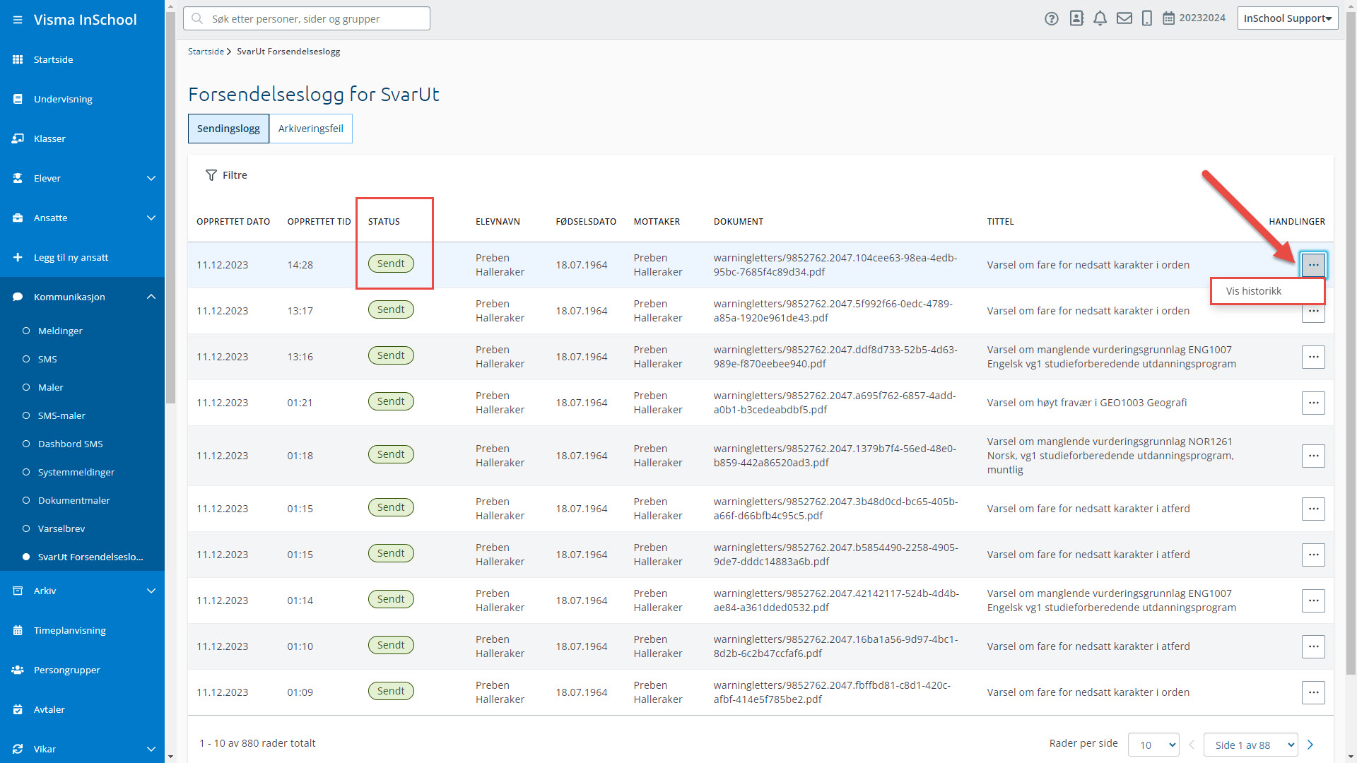Click the Timeplanvisning calendar icon
This screenshot has width=1357, height=763.
[18, 630]
